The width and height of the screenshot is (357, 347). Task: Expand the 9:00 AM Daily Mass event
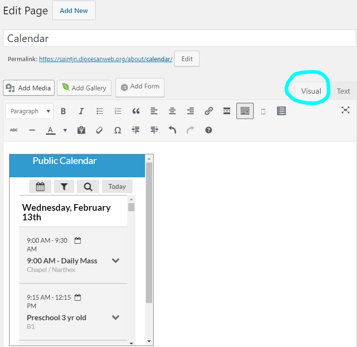115,261
